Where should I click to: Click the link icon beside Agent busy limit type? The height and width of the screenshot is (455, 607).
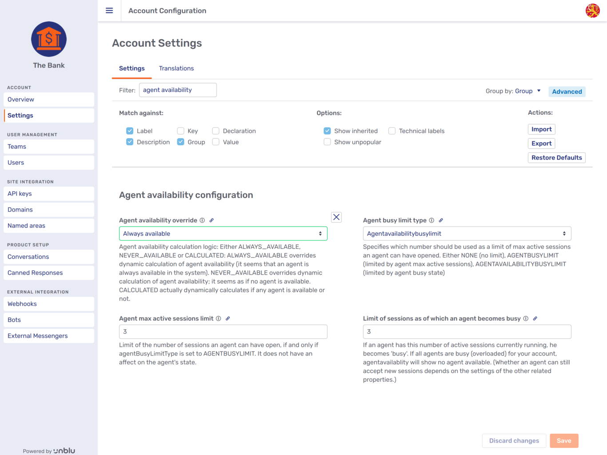click(x=441, y=220)
